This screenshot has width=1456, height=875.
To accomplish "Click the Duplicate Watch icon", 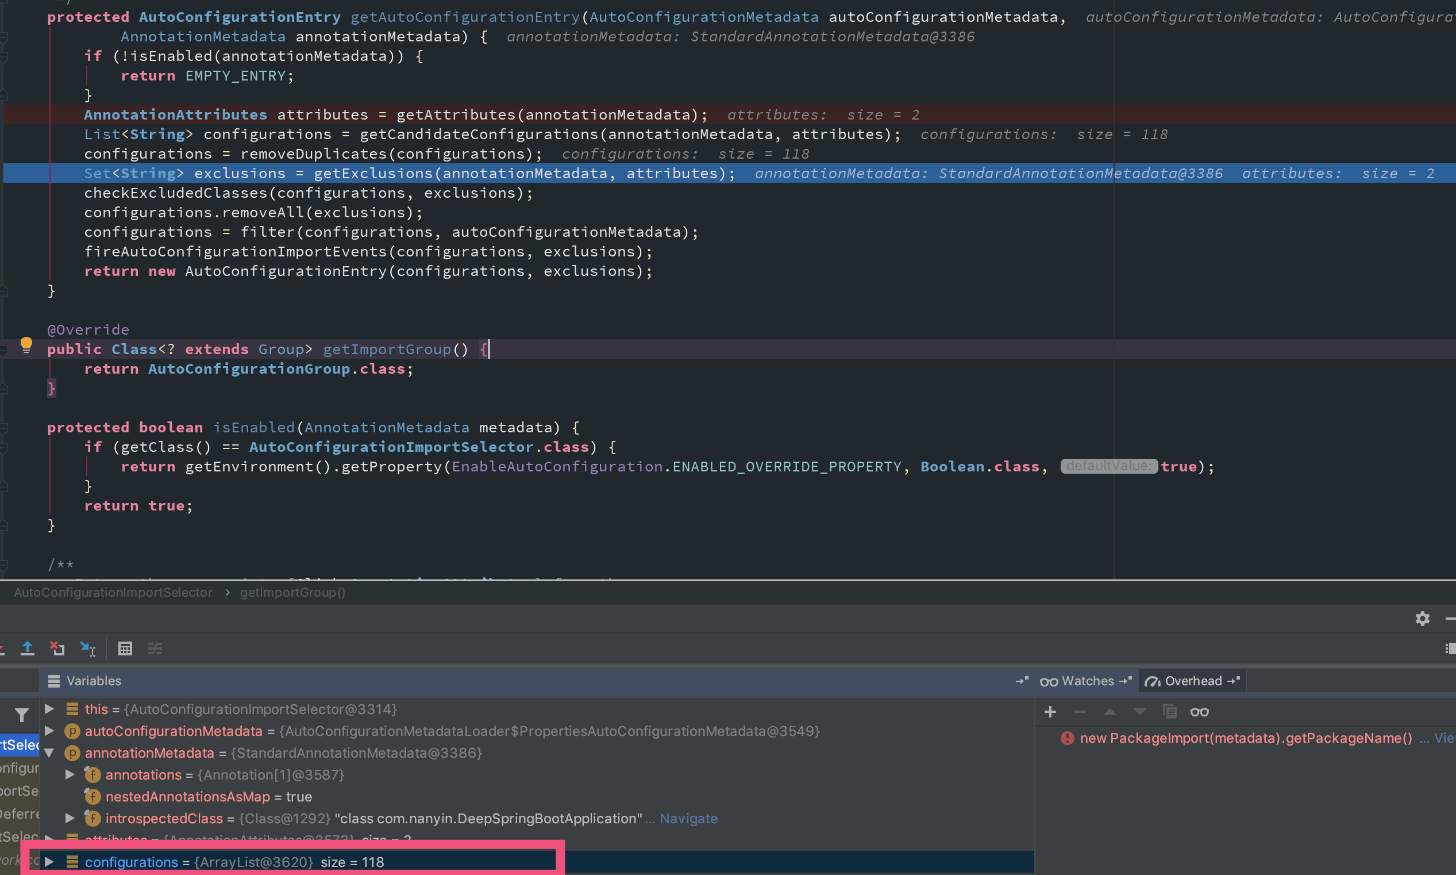I will point(1169,712).
